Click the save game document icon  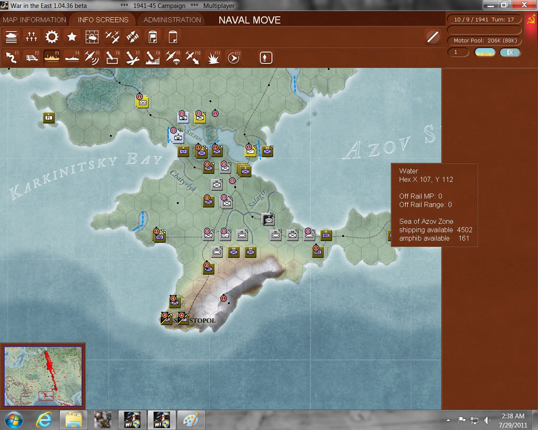click(153, 37)
